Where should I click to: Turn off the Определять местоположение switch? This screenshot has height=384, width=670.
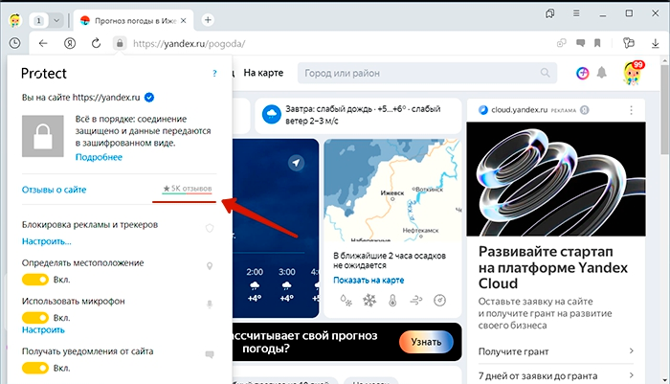[35, 280]
